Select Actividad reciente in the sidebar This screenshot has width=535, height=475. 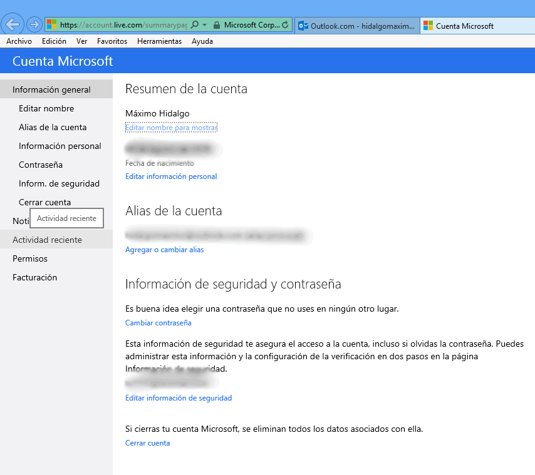[x=47, y=240]
